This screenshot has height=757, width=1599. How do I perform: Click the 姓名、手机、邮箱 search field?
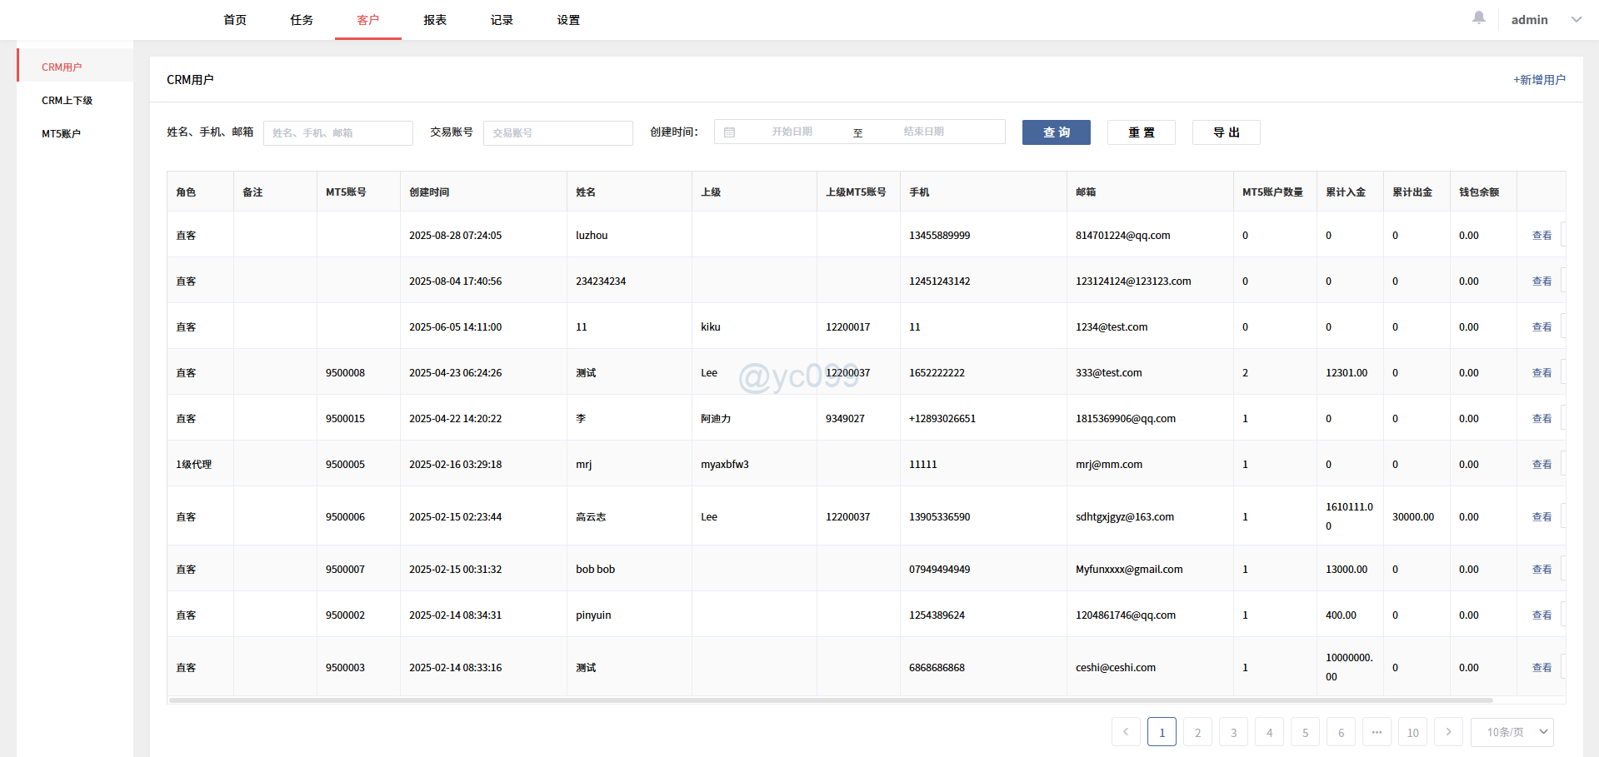pyautogui.click(x=337, y=132)
